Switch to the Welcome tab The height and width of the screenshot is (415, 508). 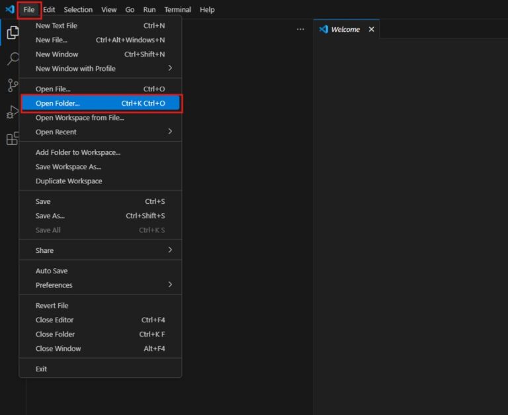(345, 30)
